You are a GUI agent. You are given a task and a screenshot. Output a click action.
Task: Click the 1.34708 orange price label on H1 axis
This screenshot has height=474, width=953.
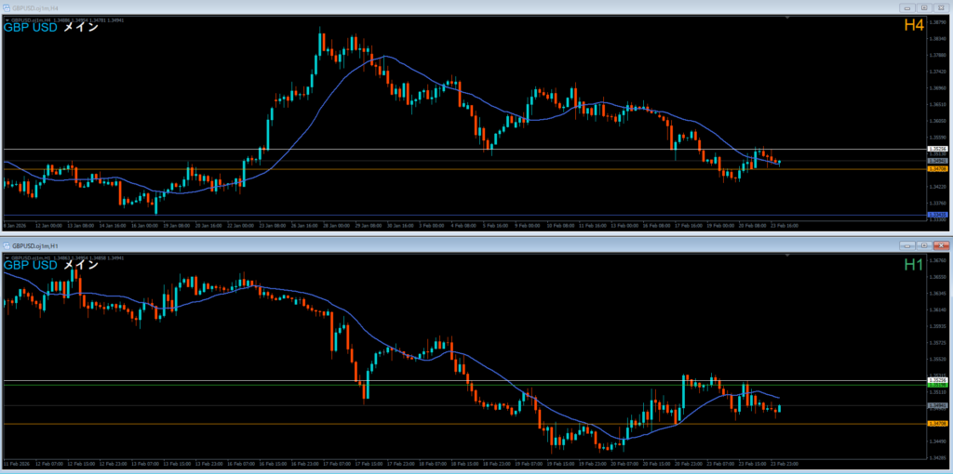tap(938, 424)
